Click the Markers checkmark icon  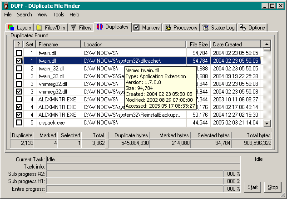pyautogui.click(x=136, y=28)
